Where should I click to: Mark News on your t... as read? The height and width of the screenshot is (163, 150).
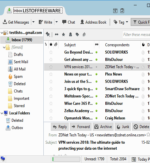(x=96, y=74)
